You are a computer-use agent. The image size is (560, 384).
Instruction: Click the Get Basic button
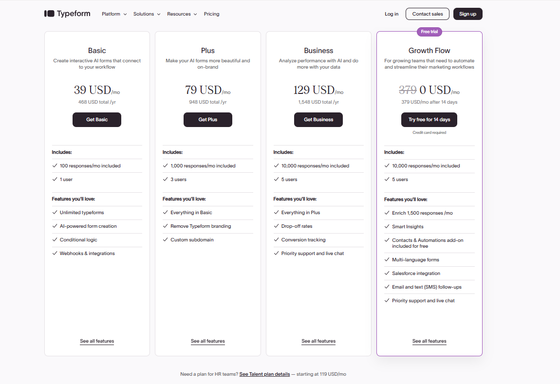coord(97,120)
